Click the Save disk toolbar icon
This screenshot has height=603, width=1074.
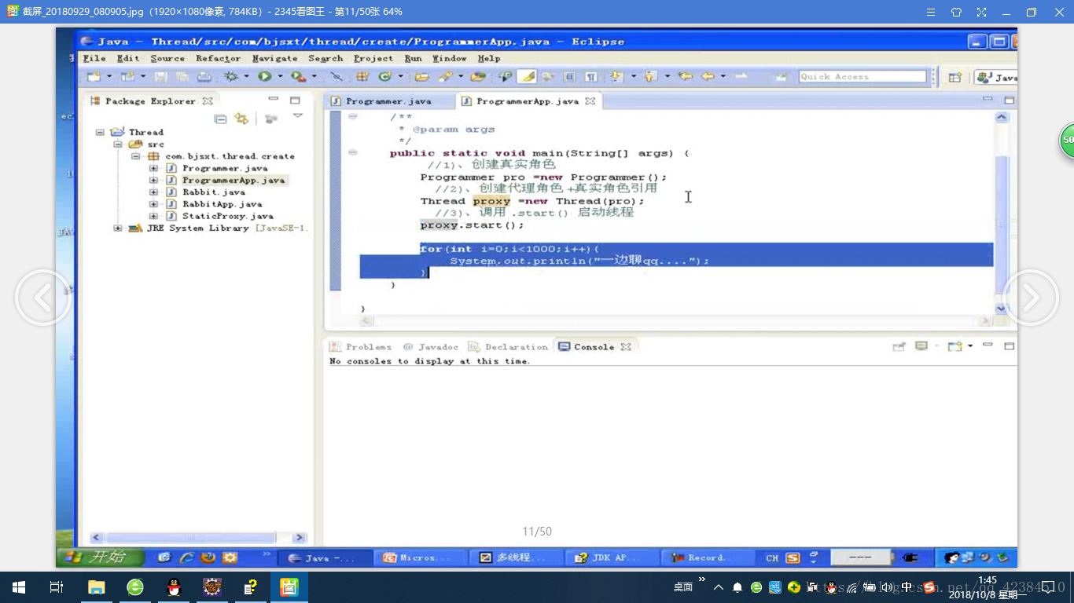(x=160, y=76)
